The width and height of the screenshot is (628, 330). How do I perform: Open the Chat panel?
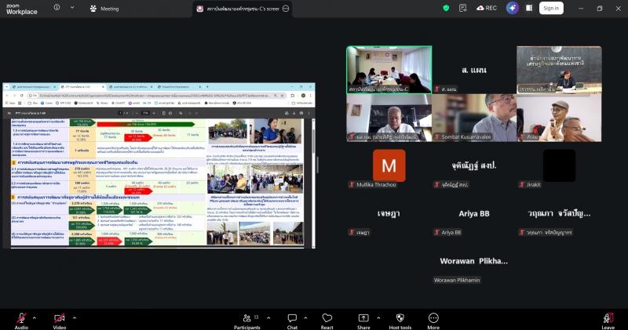click(x=292, y=321)
